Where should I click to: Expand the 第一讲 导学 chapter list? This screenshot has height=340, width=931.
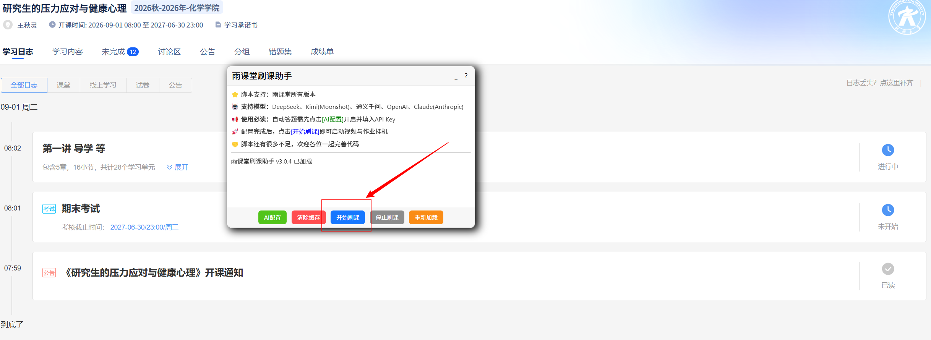tap(178, 167)
